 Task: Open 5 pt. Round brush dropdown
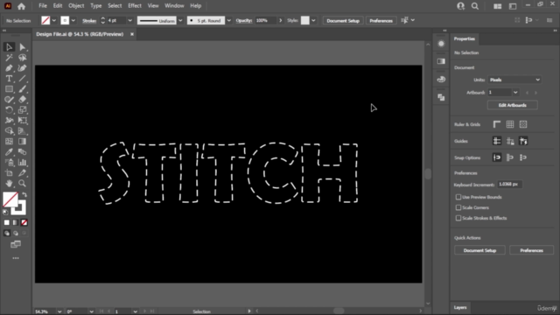[229, 21]
